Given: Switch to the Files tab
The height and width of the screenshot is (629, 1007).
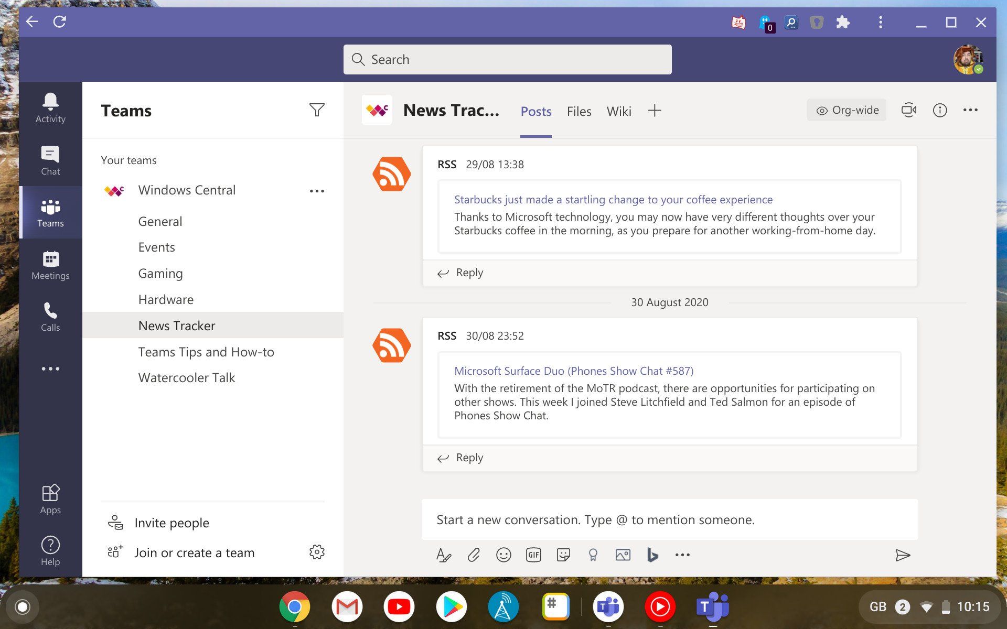Looking at the screenshot, I should point(579,111).
